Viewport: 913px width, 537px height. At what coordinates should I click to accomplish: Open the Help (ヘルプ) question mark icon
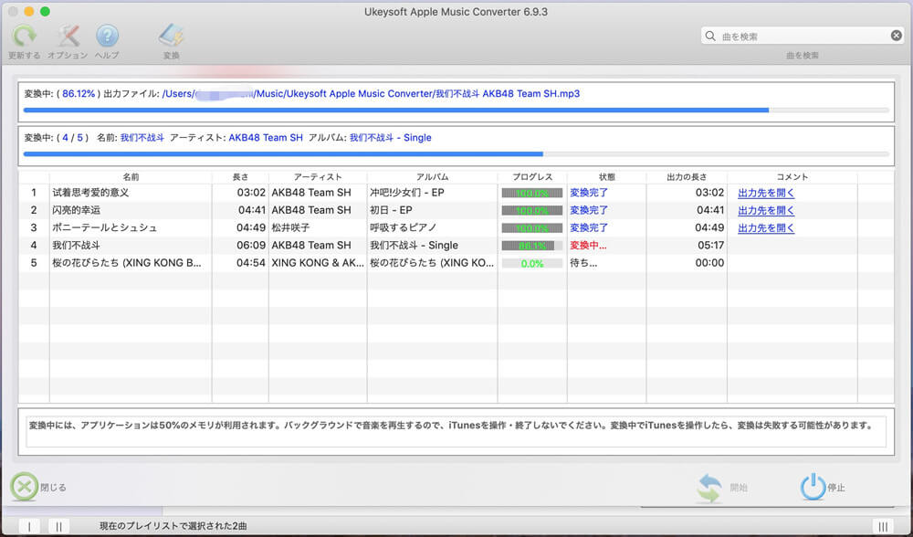(x=107, y=37)
